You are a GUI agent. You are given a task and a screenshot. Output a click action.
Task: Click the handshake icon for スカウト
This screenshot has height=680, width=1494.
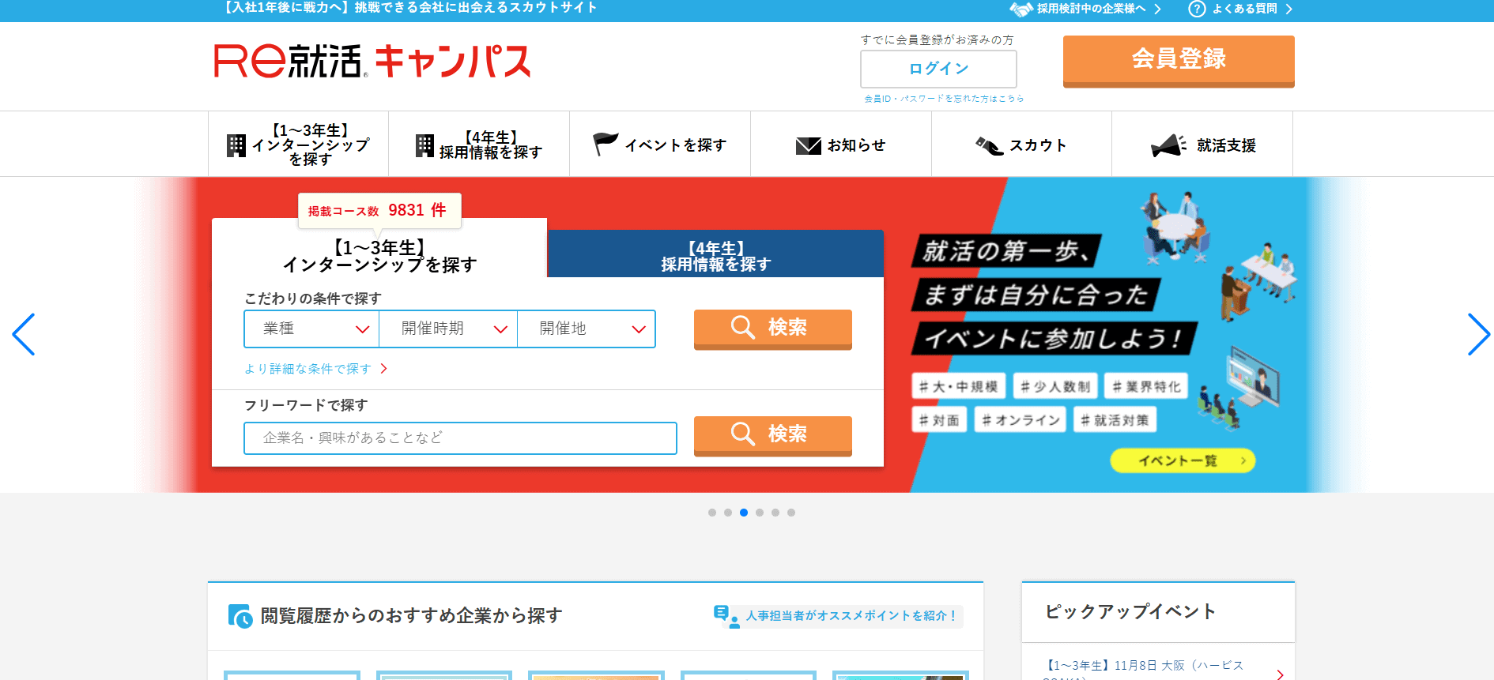(x=989, y=145)
